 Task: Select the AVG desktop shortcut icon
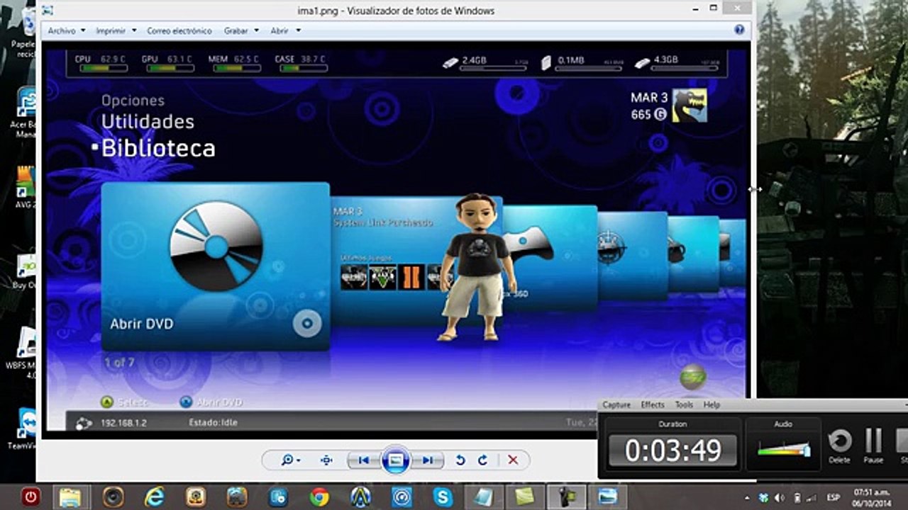click(26, 188)
